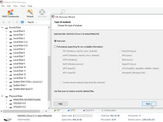Select Local Disk 11 drive icon
The width and height of the screenshot is (163, 122).
point(11,71)
